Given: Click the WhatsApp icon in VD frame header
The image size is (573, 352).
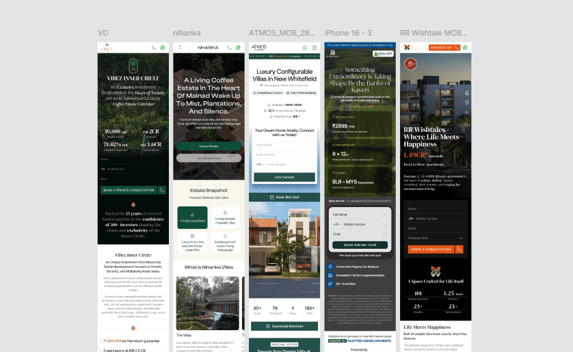Looking at the screenshot, I should coord(163,47).
